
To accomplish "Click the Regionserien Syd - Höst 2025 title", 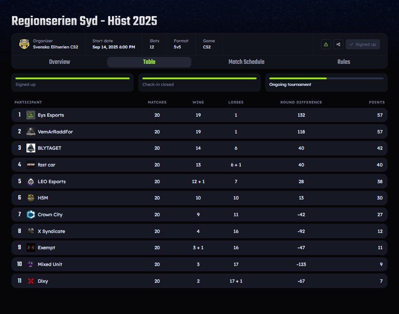I will [84, 21].
